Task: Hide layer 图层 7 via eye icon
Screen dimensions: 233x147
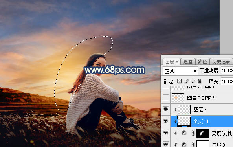Action: click(x=165, y=109)
